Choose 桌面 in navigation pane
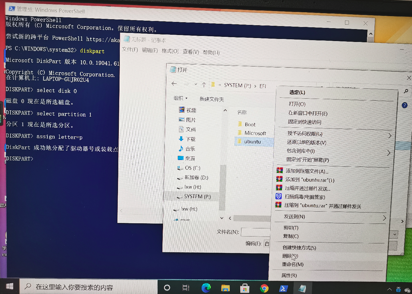412x294 pixels. point(186,158)
